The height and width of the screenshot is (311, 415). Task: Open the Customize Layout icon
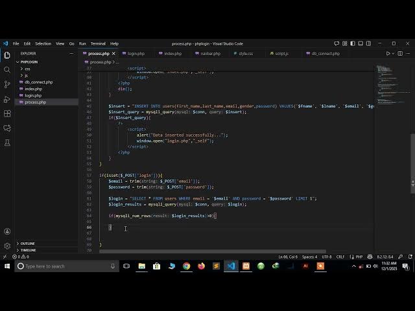tap(344, 43)
